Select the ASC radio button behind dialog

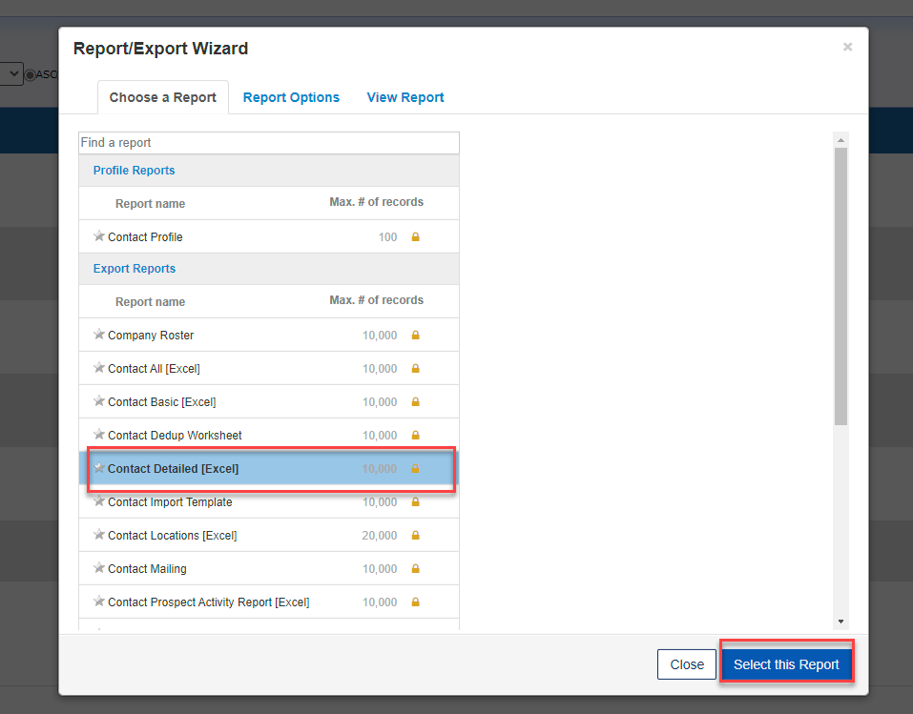pos(31,74)
